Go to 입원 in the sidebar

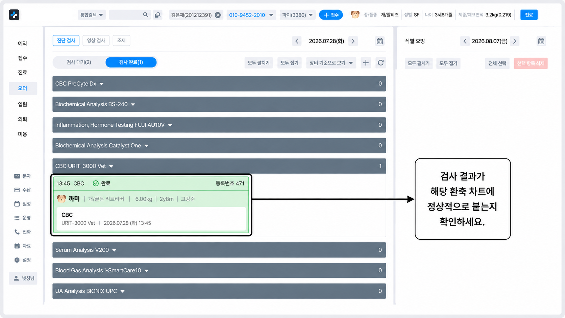point(23,104)
